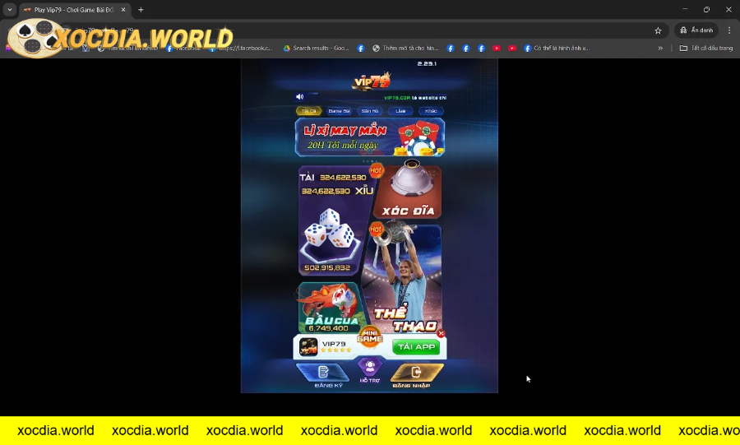Open Hỗ Trợ support icon
740x445 pixels.
pos(369,370)
